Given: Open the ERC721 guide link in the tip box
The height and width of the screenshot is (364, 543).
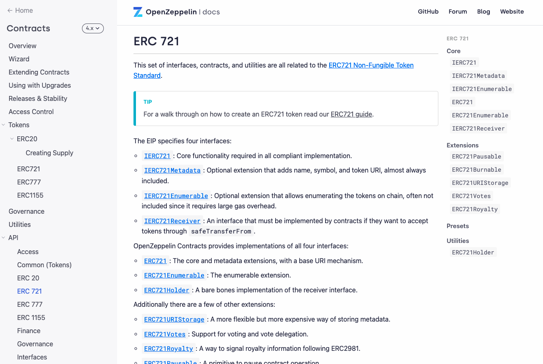Looking at the screenshot, I should (351, 114).
